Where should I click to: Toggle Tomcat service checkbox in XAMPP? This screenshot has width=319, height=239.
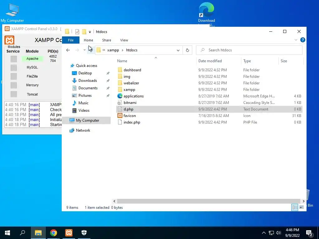click(14, 94)
